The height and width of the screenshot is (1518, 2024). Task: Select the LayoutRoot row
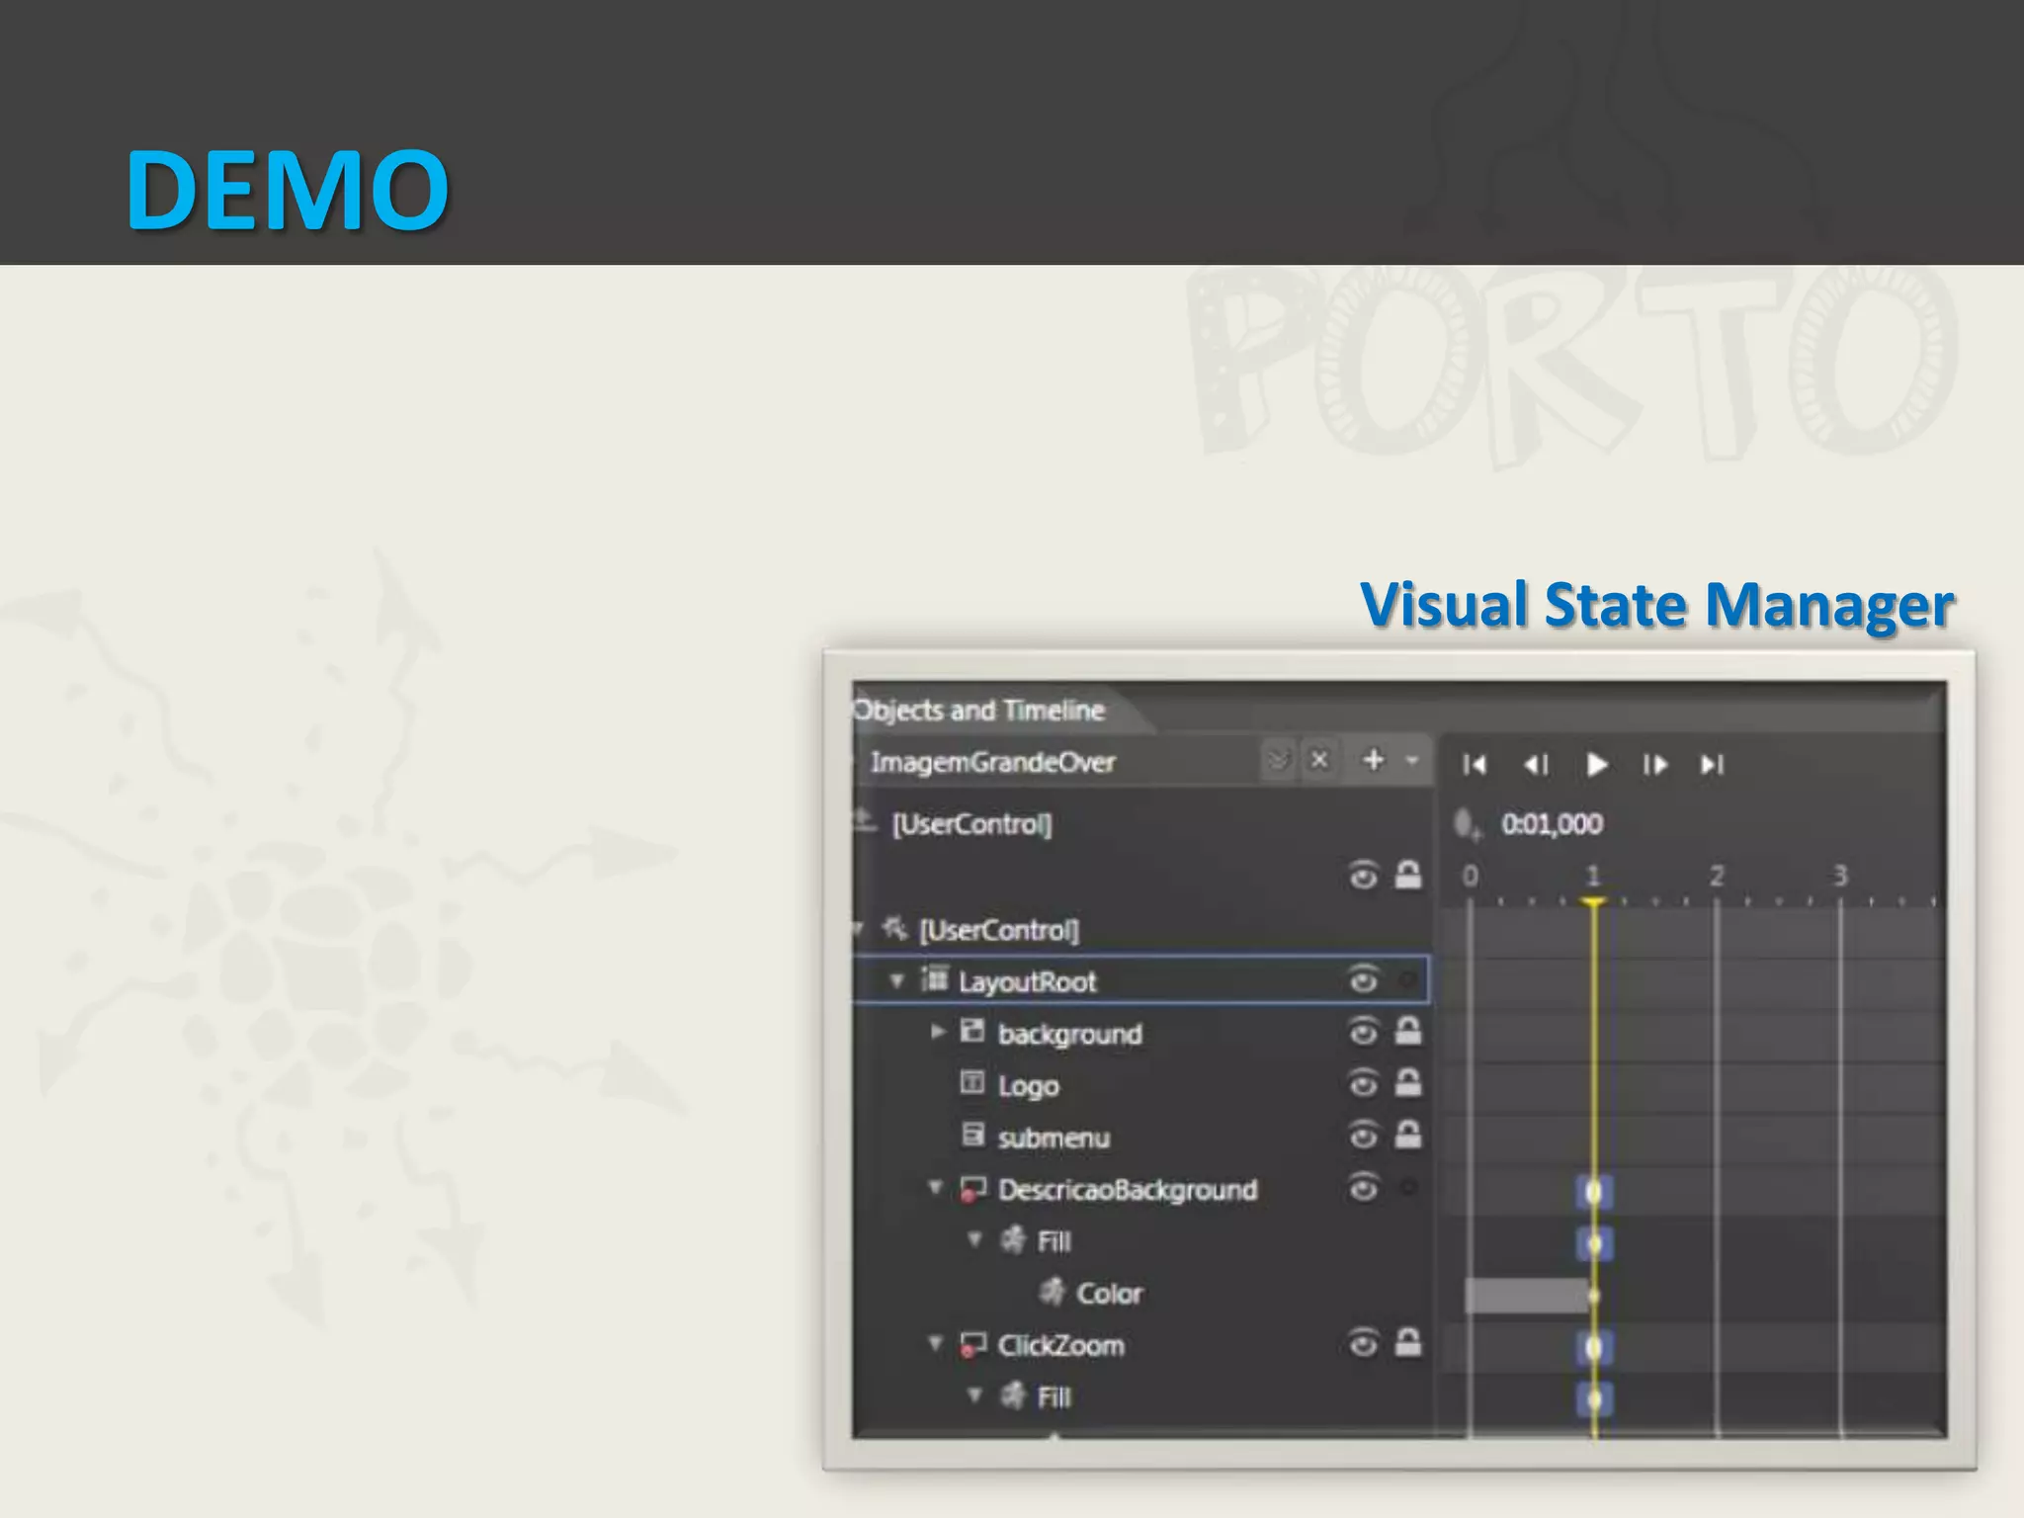click(1141, 980)
